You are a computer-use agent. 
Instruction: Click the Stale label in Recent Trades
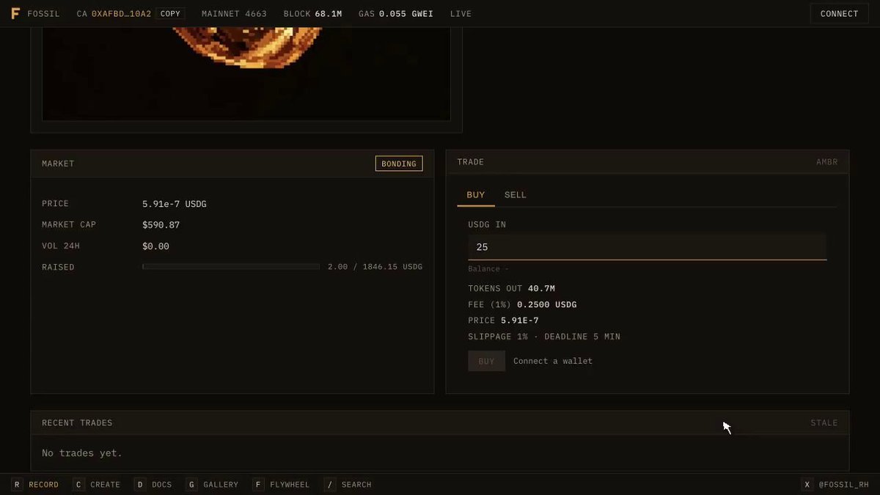(x=824, y=423)
